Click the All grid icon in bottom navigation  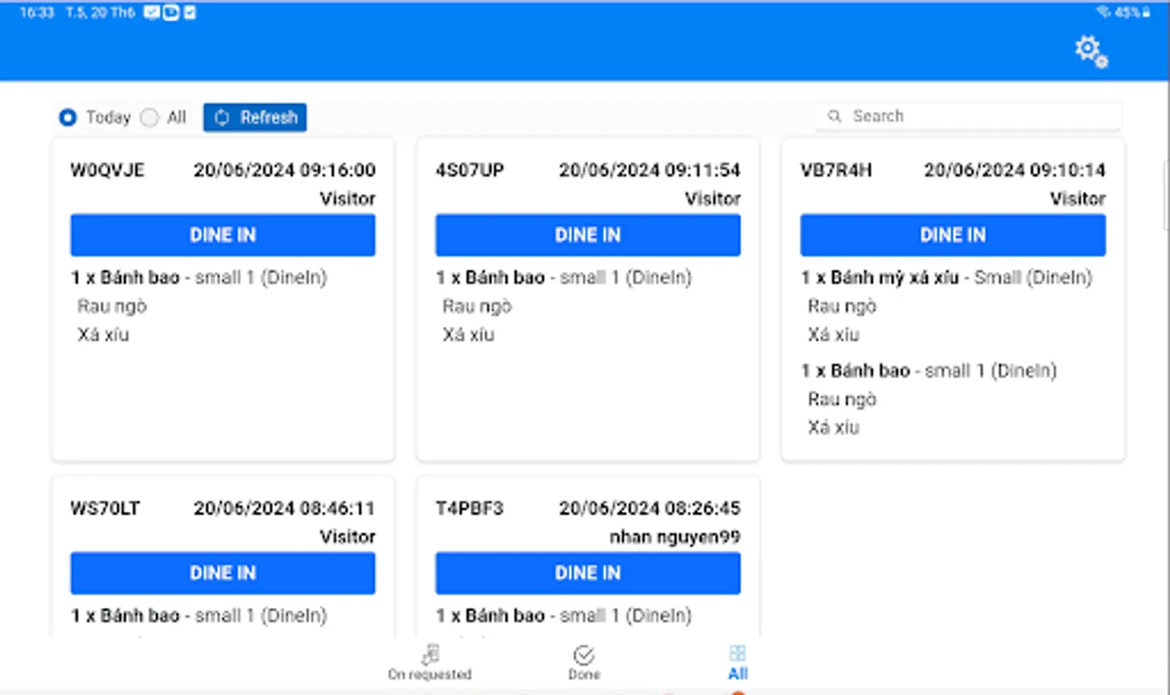(737, 653)
